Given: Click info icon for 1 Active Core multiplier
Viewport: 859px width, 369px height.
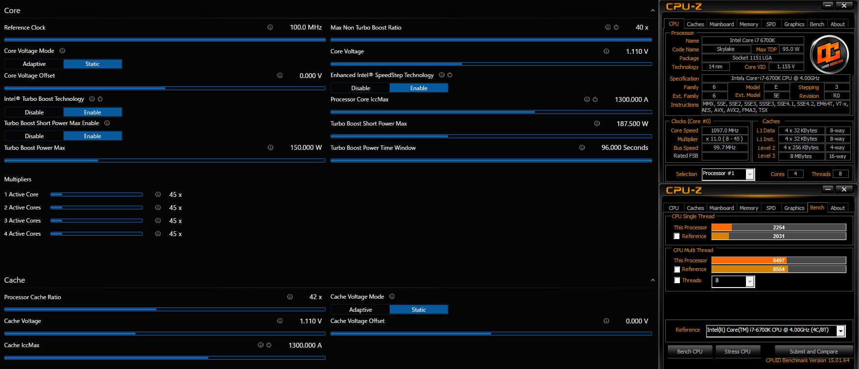Looking at the screenshot, I should 158,194.
